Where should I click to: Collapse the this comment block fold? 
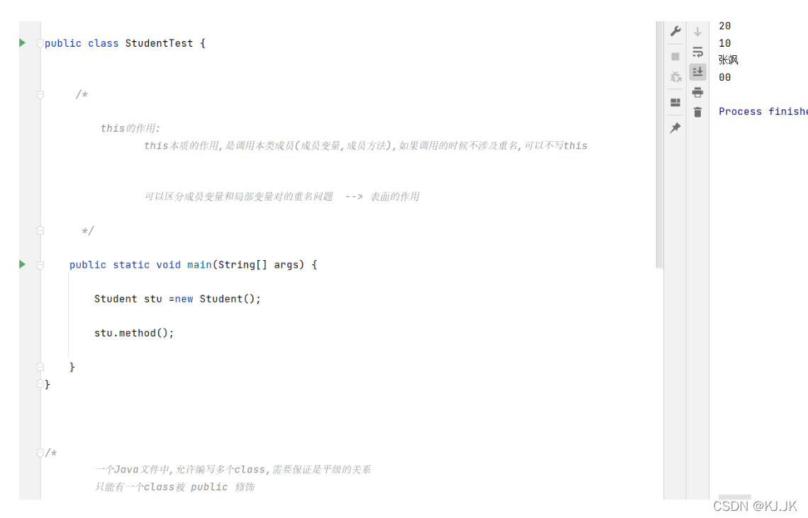pos(40,94)
